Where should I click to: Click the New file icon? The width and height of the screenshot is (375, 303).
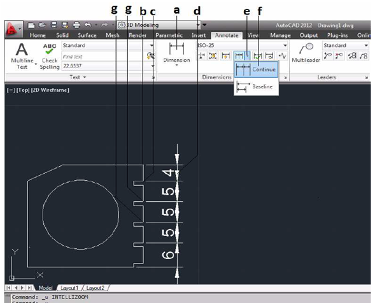31,25
